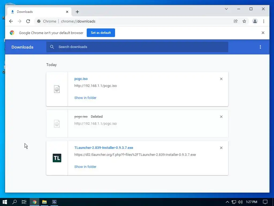Click the third pinned app on taskbar
Viewport: 274px width, 206px height.
coord(54,202)
